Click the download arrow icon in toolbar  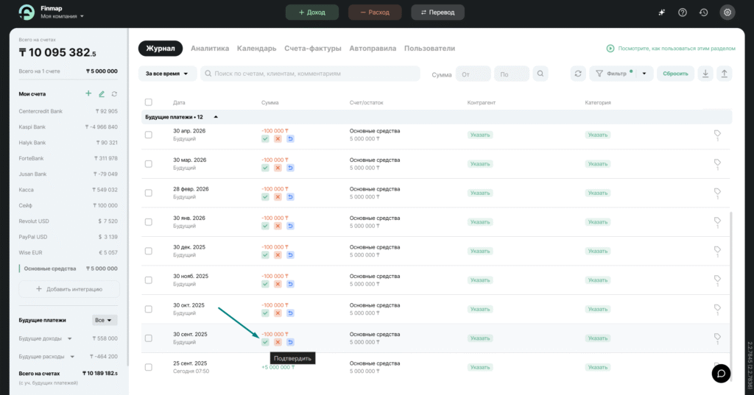point(705,74)
